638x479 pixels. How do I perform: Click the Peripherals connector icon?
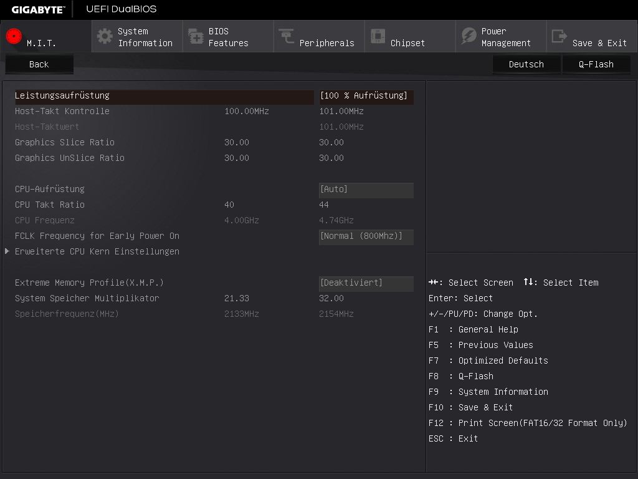coord(287,36)
